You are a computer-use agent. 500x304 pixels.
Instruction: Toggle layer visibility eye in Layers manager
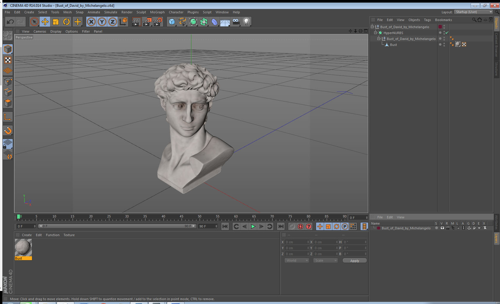442,228
